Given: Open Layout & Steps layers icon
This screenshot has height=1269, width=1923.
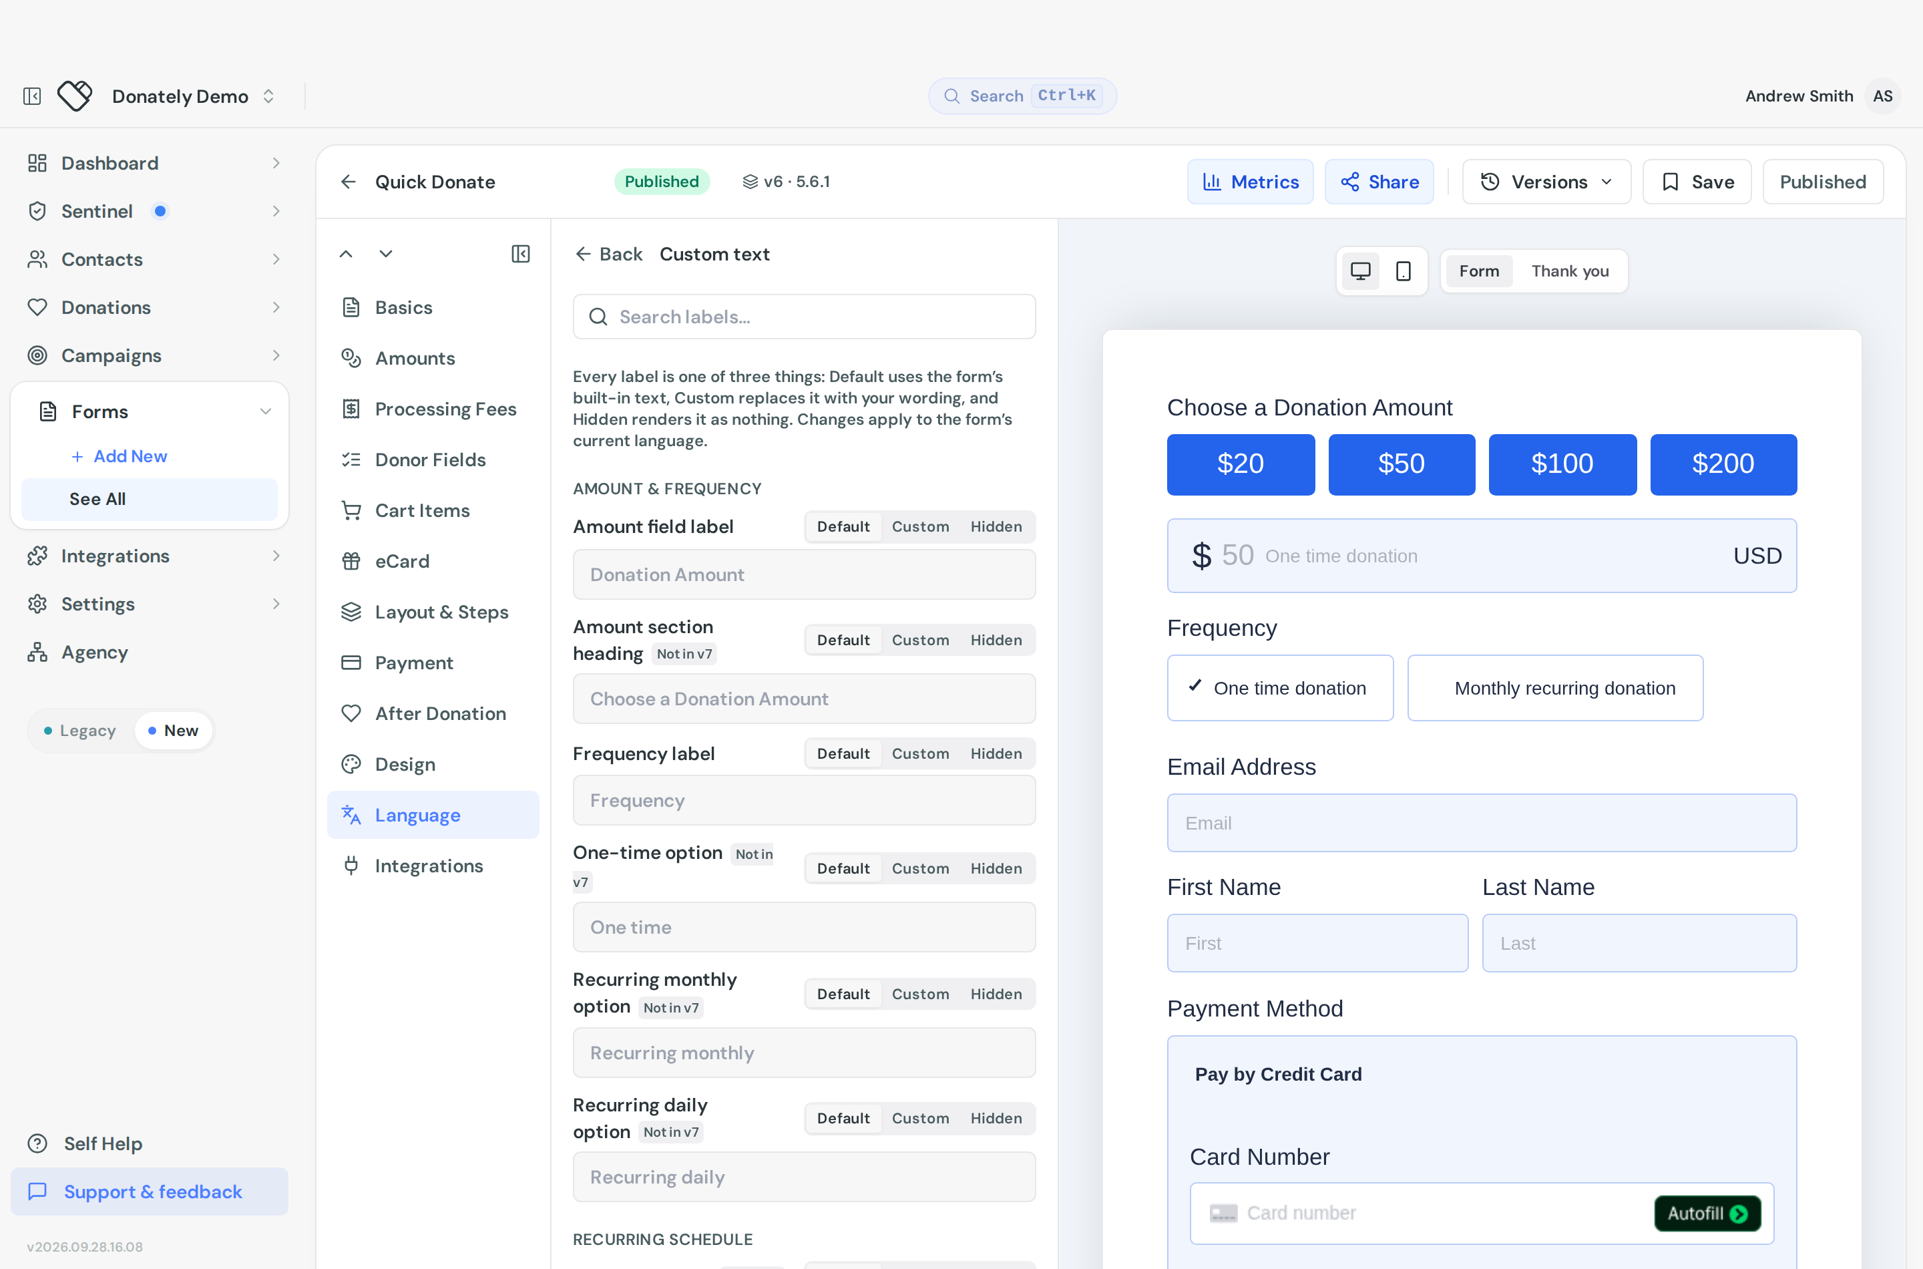Looking at the screenshot, I should click(x=351, y=612).
